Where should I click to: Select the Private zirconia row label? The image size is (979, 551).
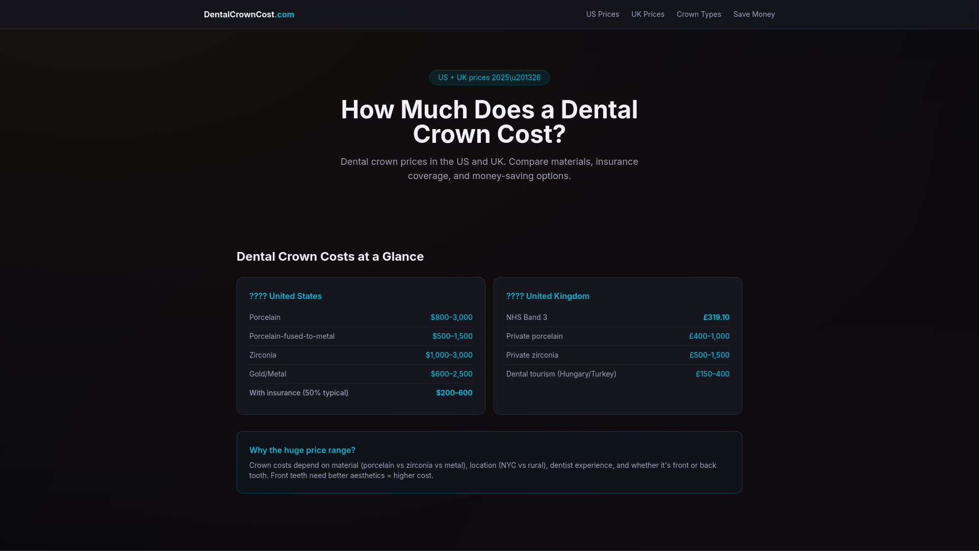pos(532,355)
